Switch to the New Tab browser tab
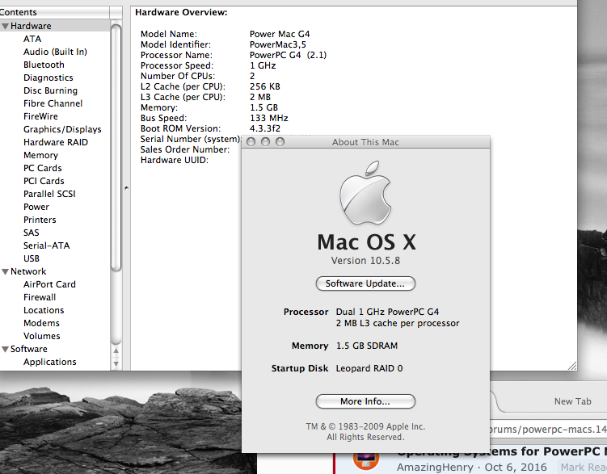The height and width of the screenshot is (474, 607). 572,401
